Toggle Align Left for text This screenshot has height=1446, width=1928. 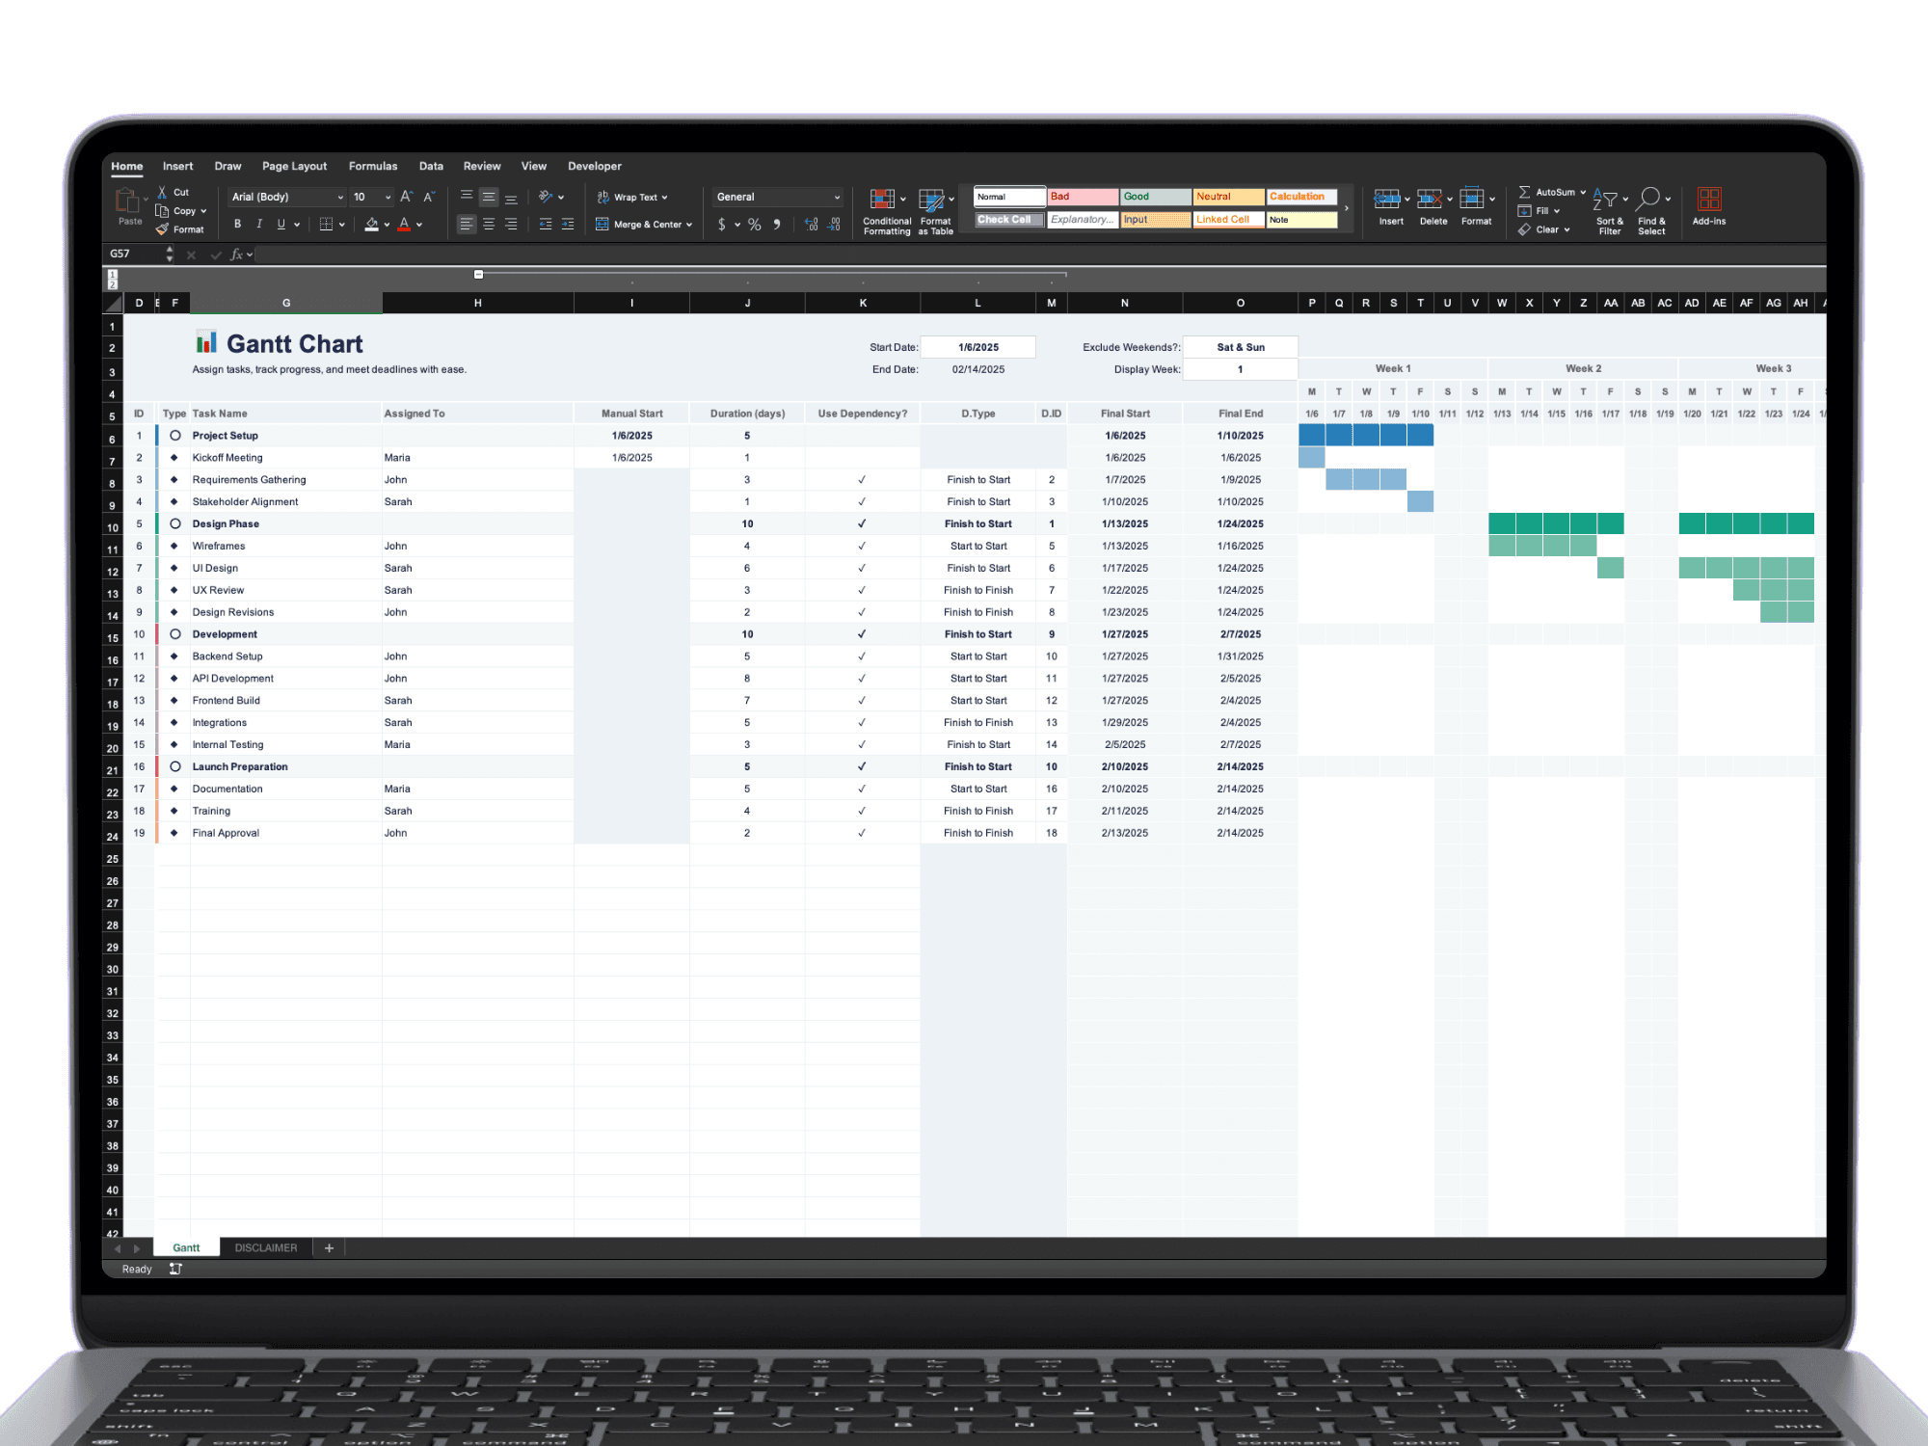click(x=467, y=225)
